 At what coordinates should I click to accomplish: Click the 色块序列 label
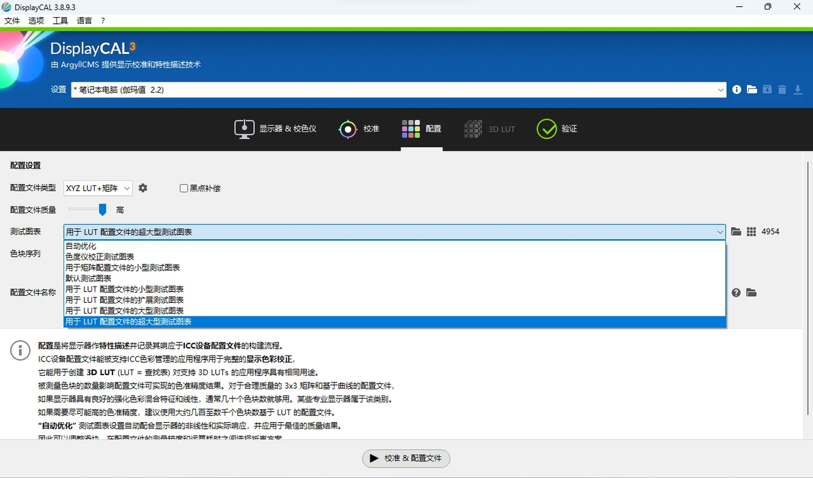pyautogui.click(x=25, y=254)
